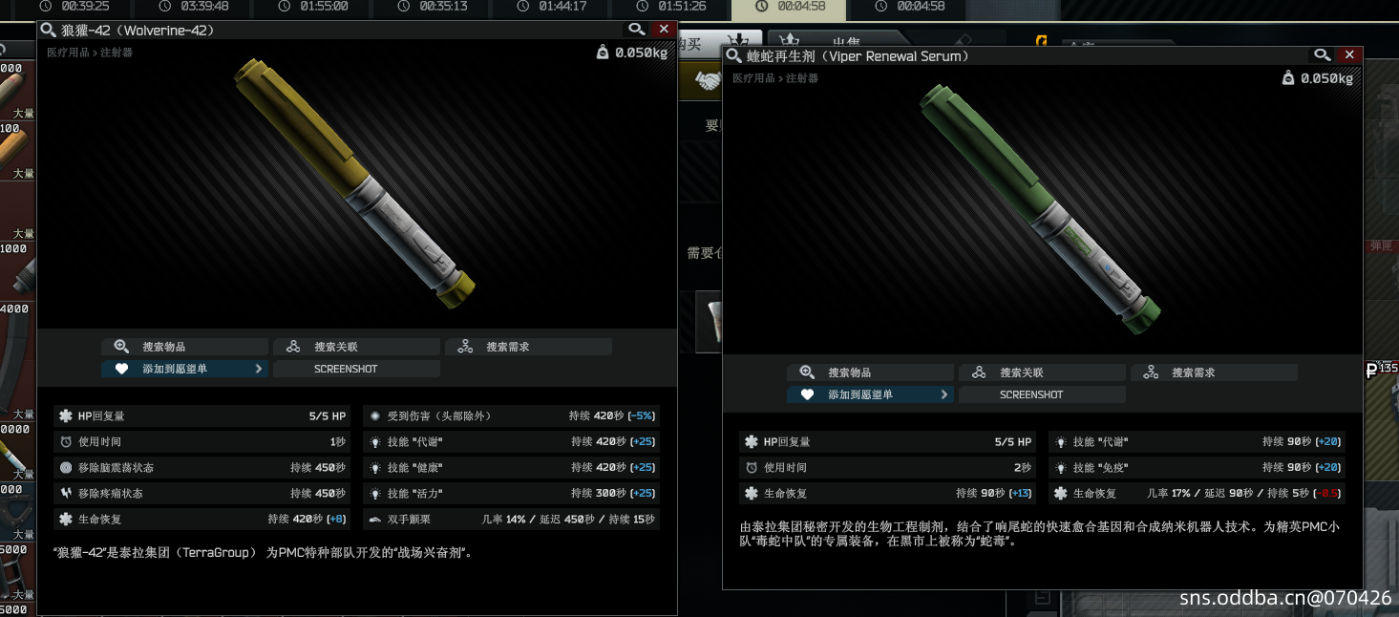Expand 添加到愿望单 arrow in Wolverine-42 window
The image size is (1399, 617).
click(x=259, y=369)
